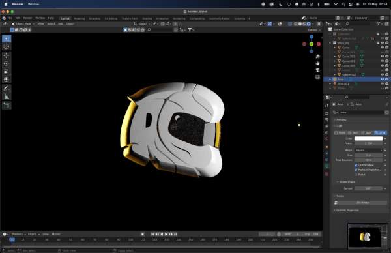Toggle the camera view icon

point(318,70)
